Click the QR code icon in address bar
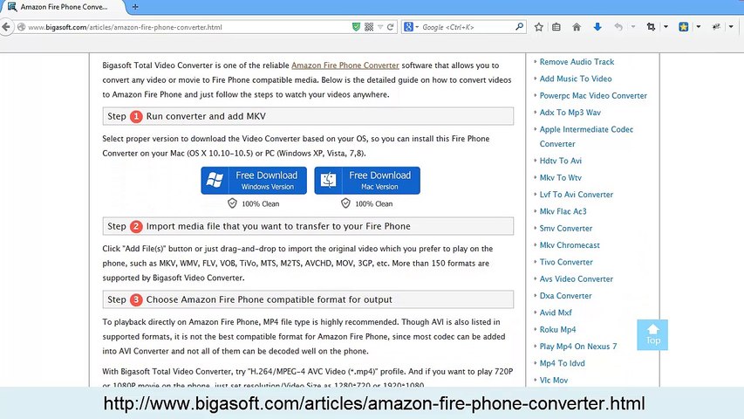 [x=369, y=27]
